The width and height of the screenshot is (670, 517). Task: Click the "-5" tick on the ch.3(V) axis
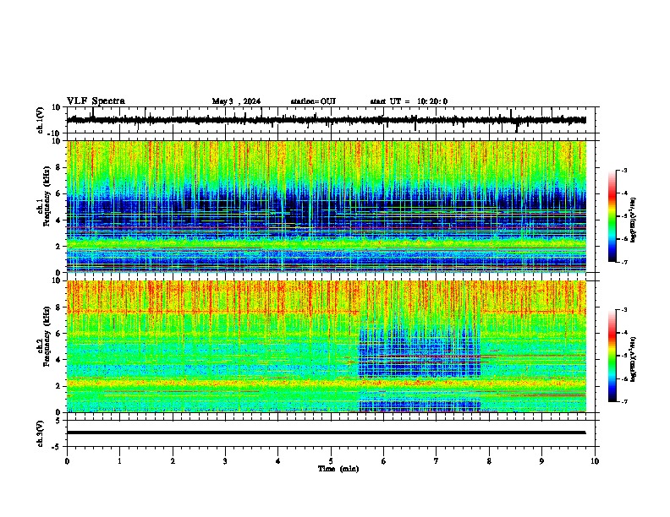(x=56, y=447)
